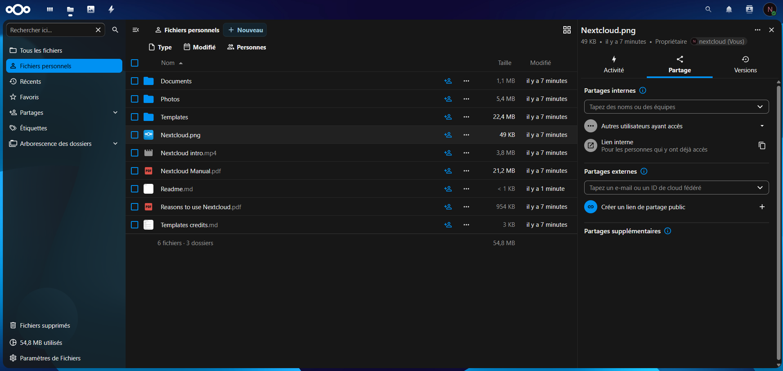Click share icon for Photos folder
The image size is (783, 371).
(x=448, y=99)
